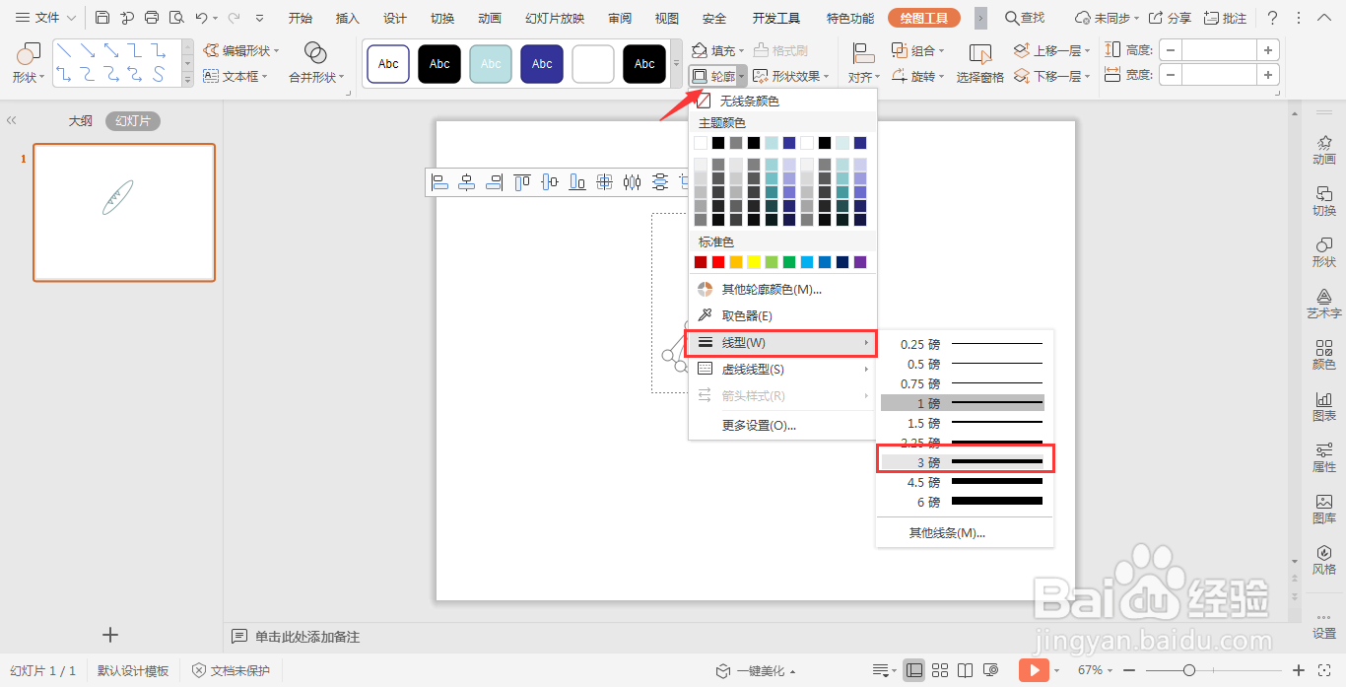Select the 3 磅 line weight option
This screenshot has height=687, width=1346.
(965, 460)
